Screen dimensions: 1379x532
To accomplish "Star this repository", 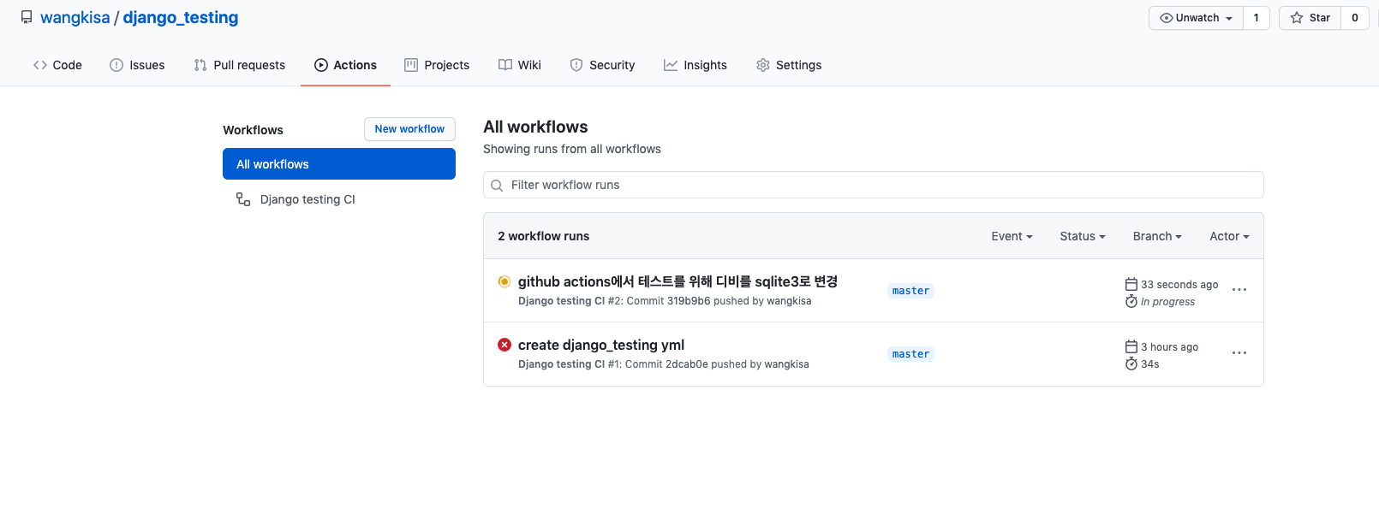I will 1310,18.
